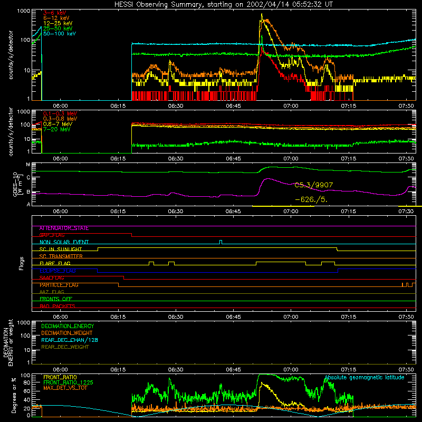Select the SC_TRANSMITTER flag label
The width and height of the screenshot is (422, 422).
[61, 256]
